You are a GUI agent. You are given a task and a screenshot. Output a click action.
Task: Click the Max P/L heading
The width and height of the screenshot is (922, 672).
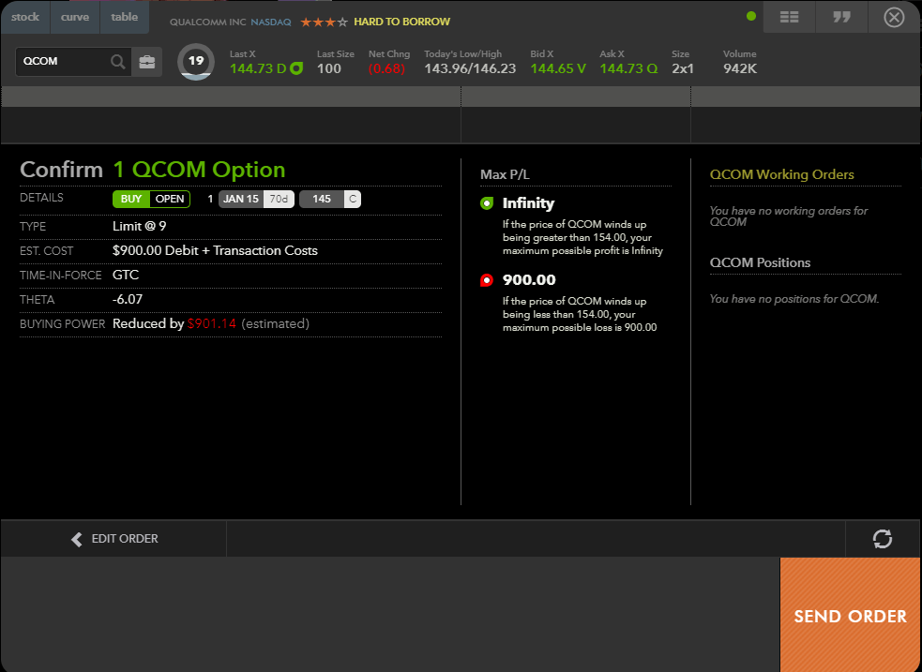coord(505,174)
